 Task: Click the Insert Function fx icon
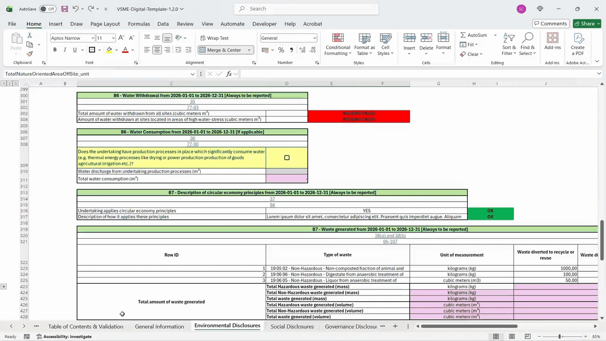click(x=229, y=74)
